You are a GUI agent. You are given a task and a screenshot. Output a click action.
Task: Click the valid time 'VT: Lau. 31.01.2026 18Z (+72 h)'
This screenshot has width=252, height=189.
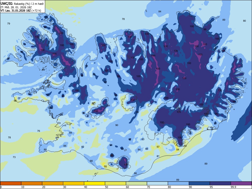[21, 11]
